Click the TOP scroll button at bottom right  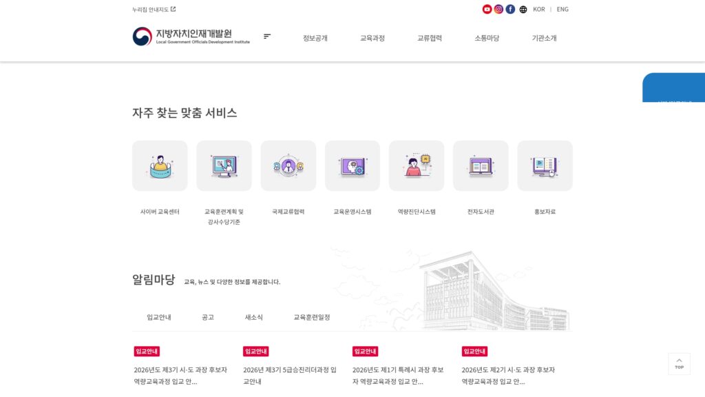[x=680, y=363]
